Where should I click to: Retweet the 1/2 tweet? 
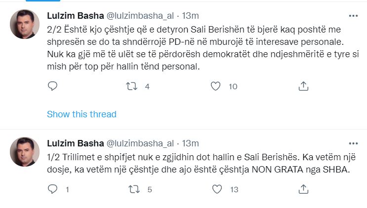click(134, 189)
